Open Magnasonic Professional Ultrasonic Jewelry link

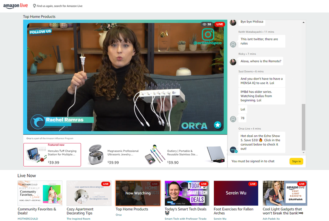[123, 152]
